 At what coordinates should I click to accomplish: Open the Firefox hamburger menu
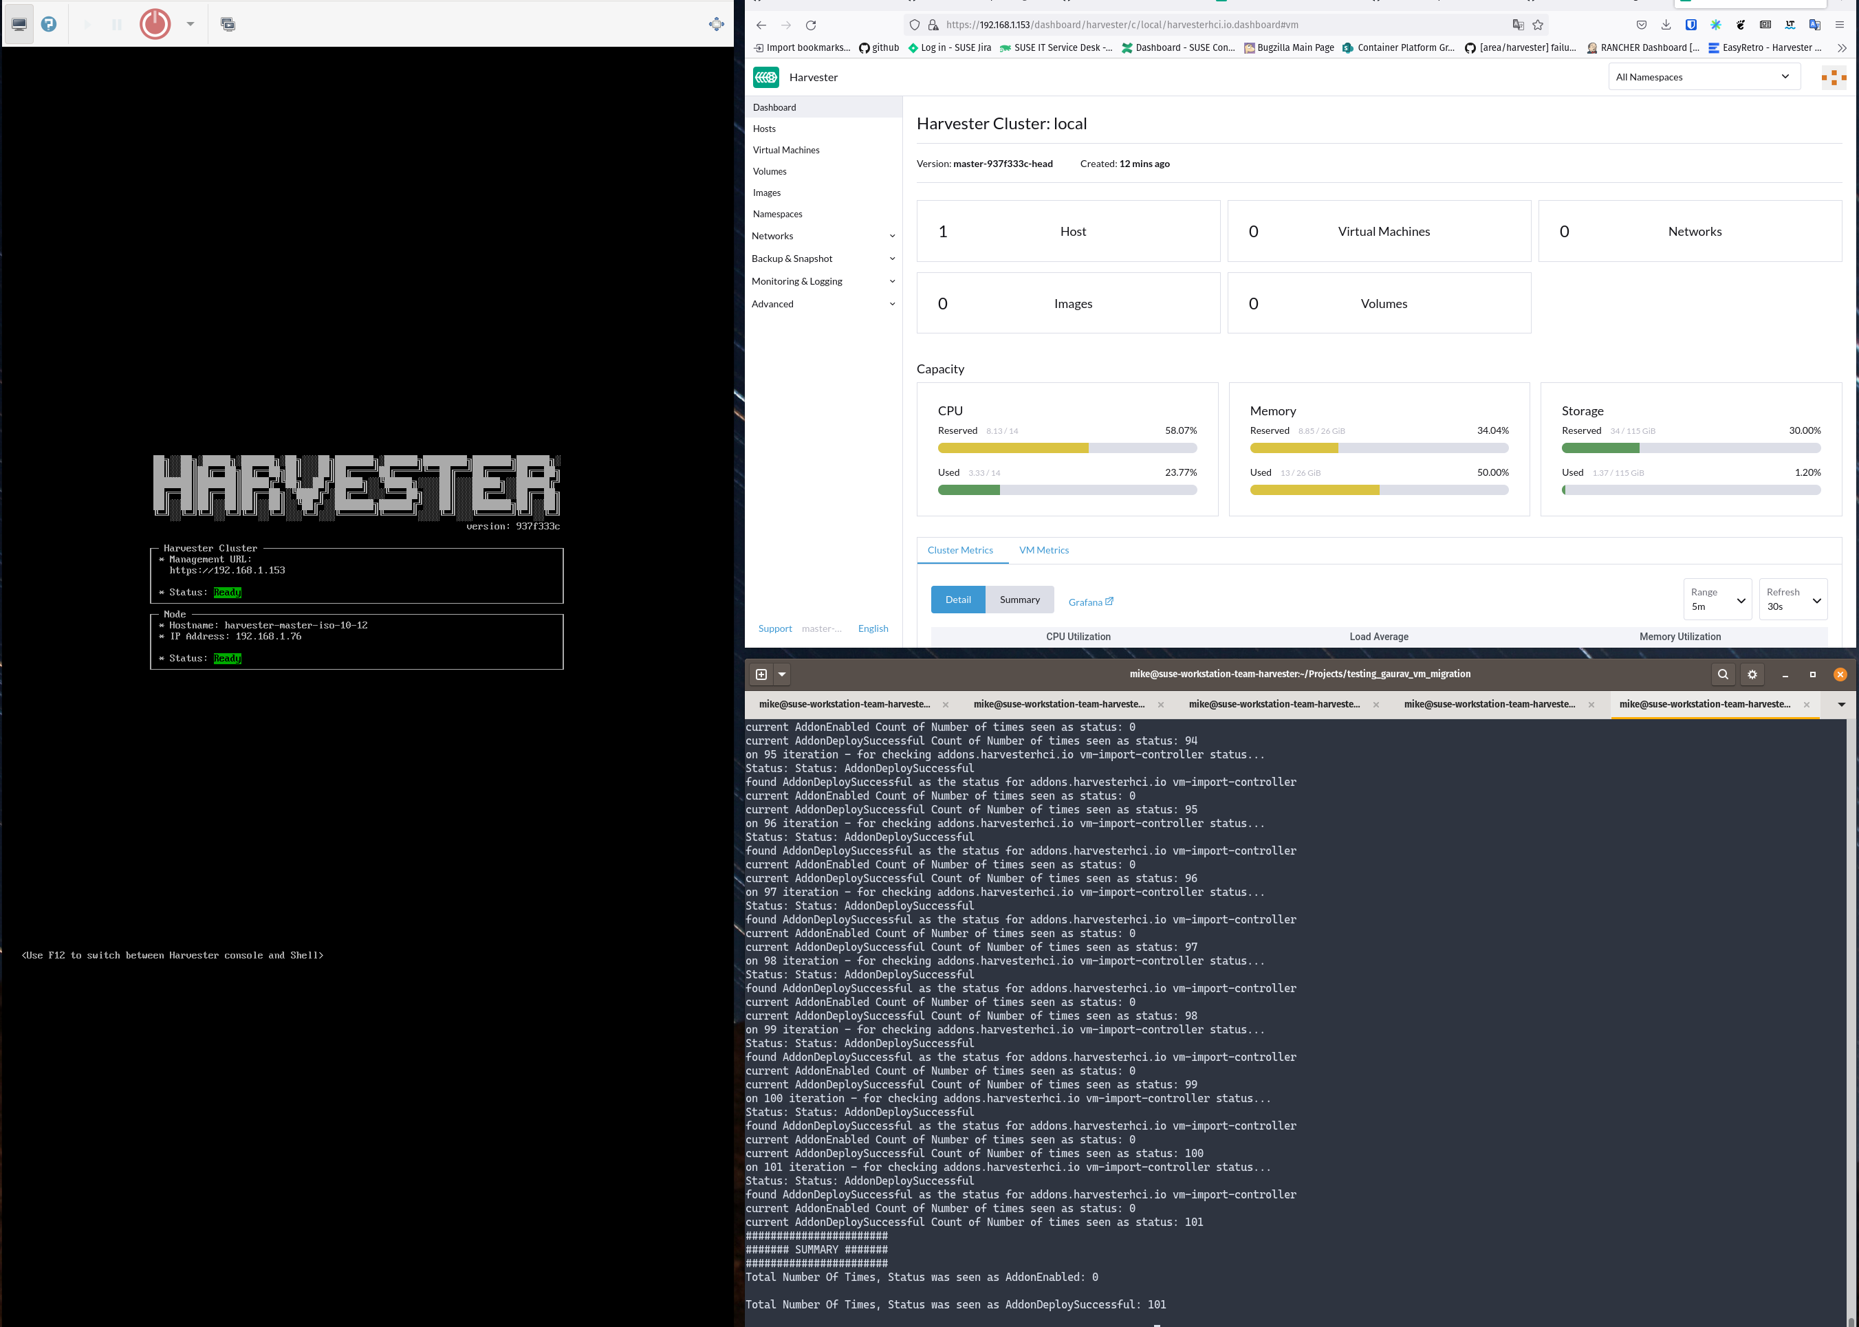[x=1840, y=25]
